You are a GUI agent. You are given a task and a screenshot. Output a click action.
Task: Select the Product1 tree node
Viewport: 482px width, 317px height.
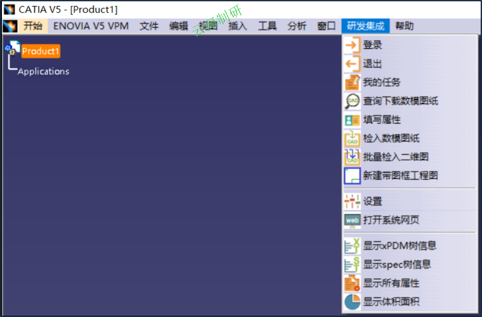(41, 51)
